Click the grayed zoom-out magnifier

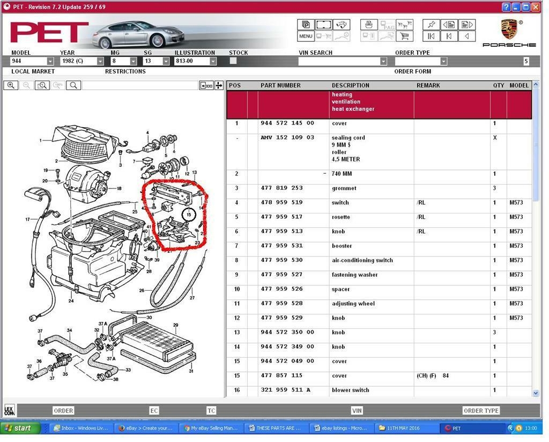click(x=26, y=85)
